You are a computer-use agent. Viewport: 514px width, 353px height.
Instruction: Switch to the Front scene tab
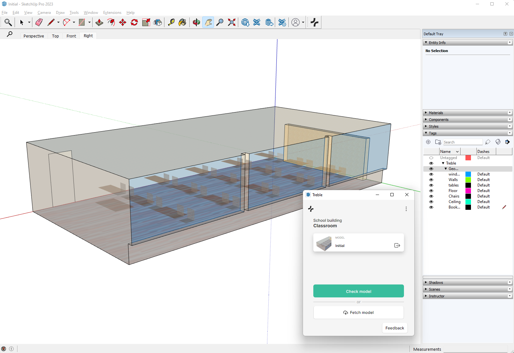click(71, 36)
